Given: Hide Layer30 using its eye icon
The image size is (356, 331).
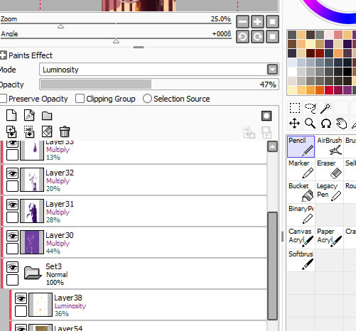Looking at the screenshot, I should [x=12, y=236].
